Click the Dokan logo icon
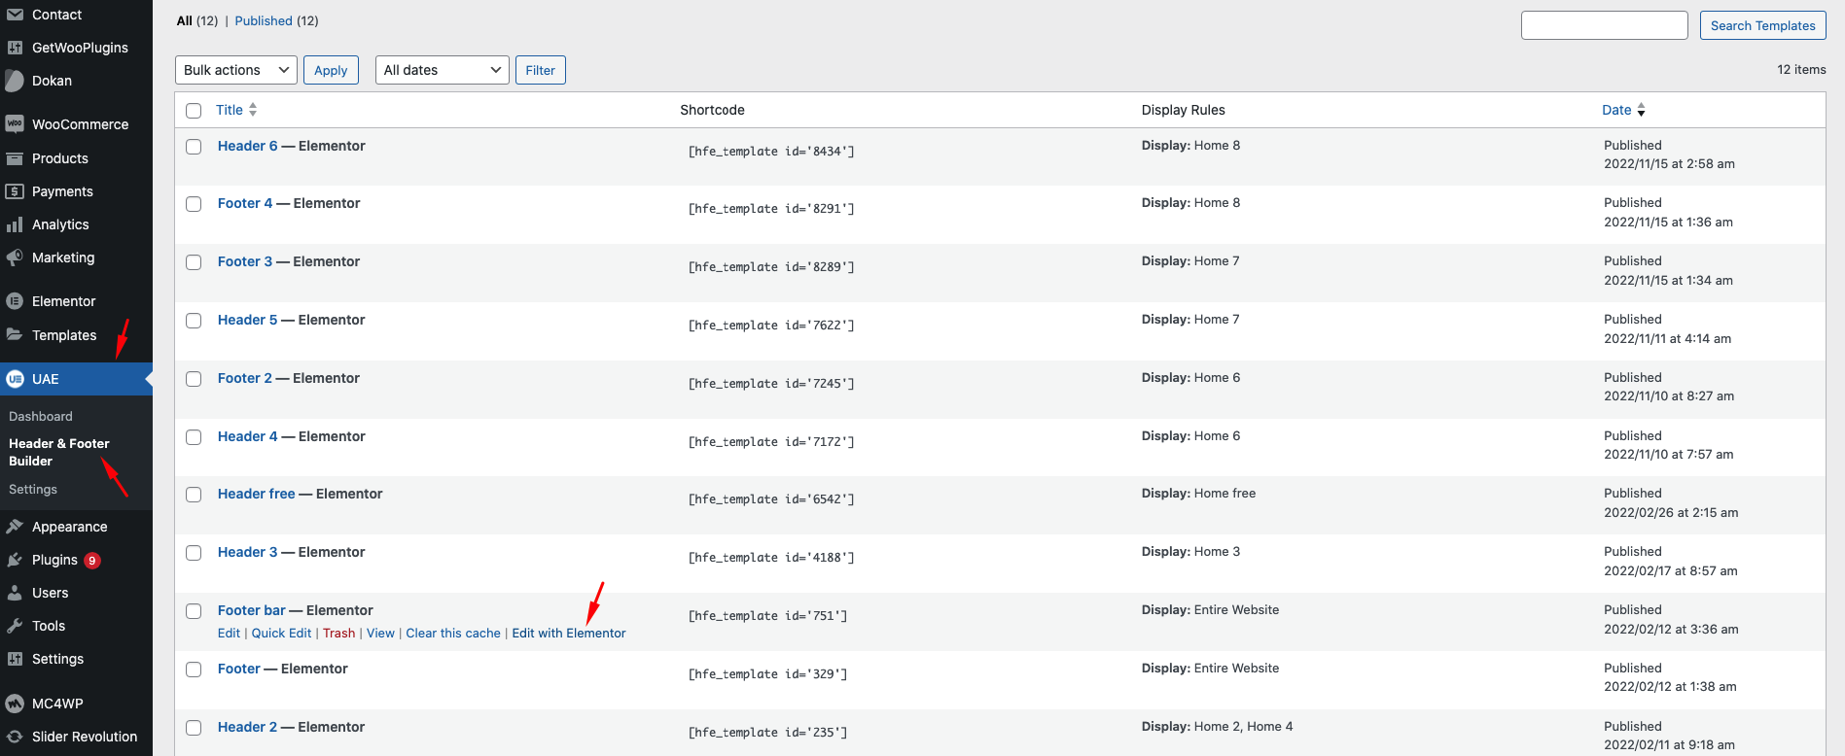The image size is (1845, 756). [15, 81]
